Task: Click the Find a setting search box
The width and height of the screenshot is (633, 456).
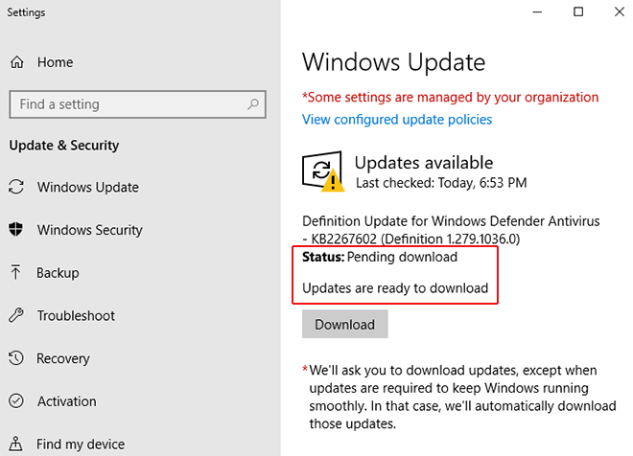Action: pos(138,104)
